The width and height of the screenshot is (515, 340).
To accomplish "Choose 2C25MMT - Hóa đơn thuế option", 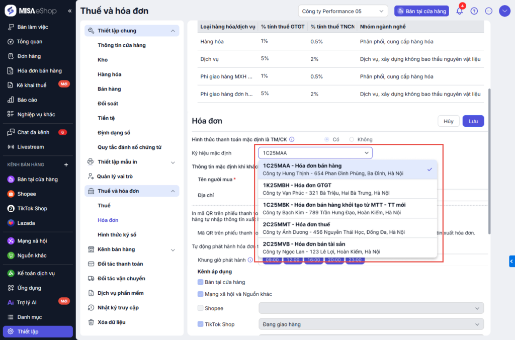I will click(348, 228).
